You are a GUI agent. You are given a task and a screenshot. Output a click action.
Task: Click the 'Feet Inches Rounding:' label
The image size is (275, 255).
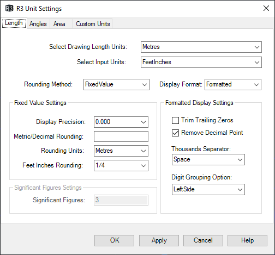(x=52, y=165)
